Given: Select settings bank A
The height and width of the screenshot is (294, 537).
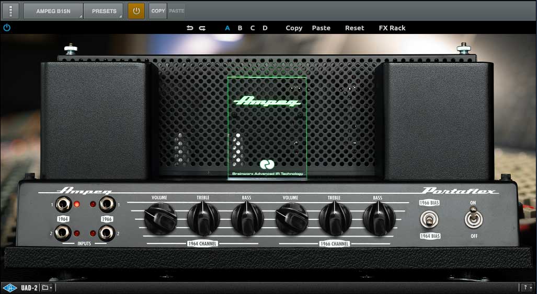Looking at the screenshot, I should (x=227, y=28).
